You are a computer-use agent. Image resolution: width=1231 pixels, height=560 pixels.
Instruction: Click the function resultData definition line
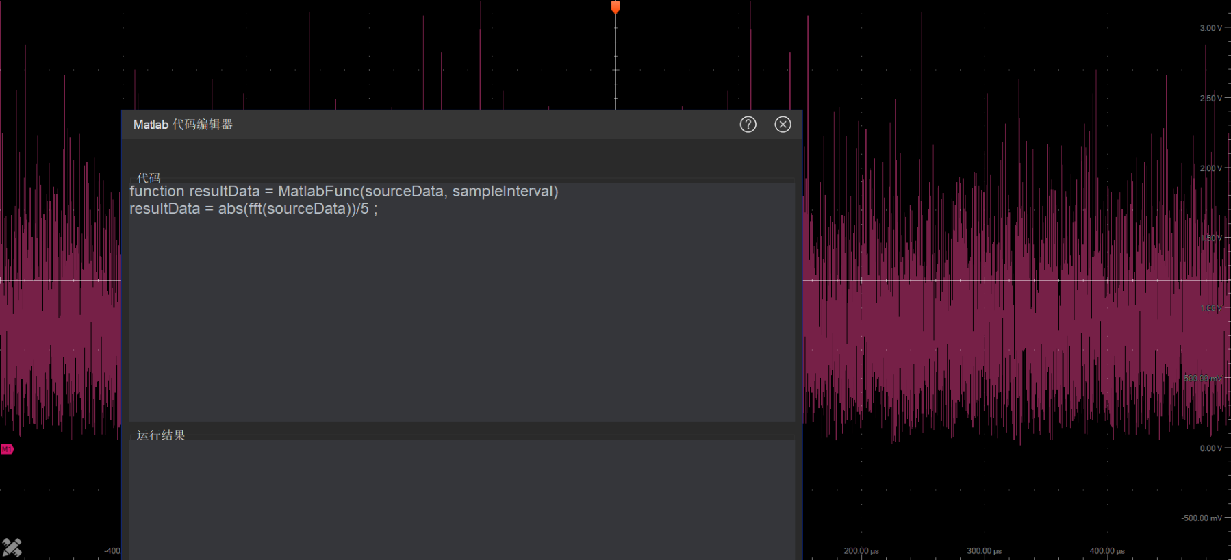[x=344, y=192]
